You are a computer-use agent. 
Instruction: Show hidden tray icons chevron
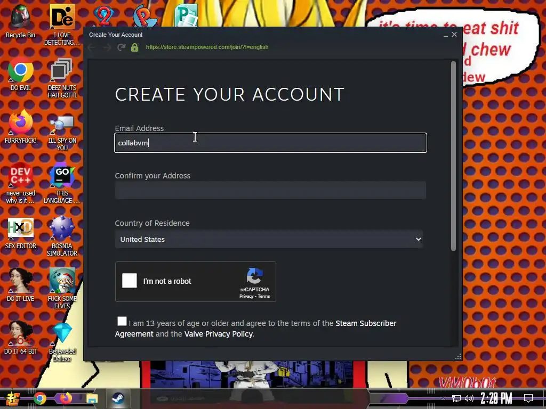(x=443, y=398)
